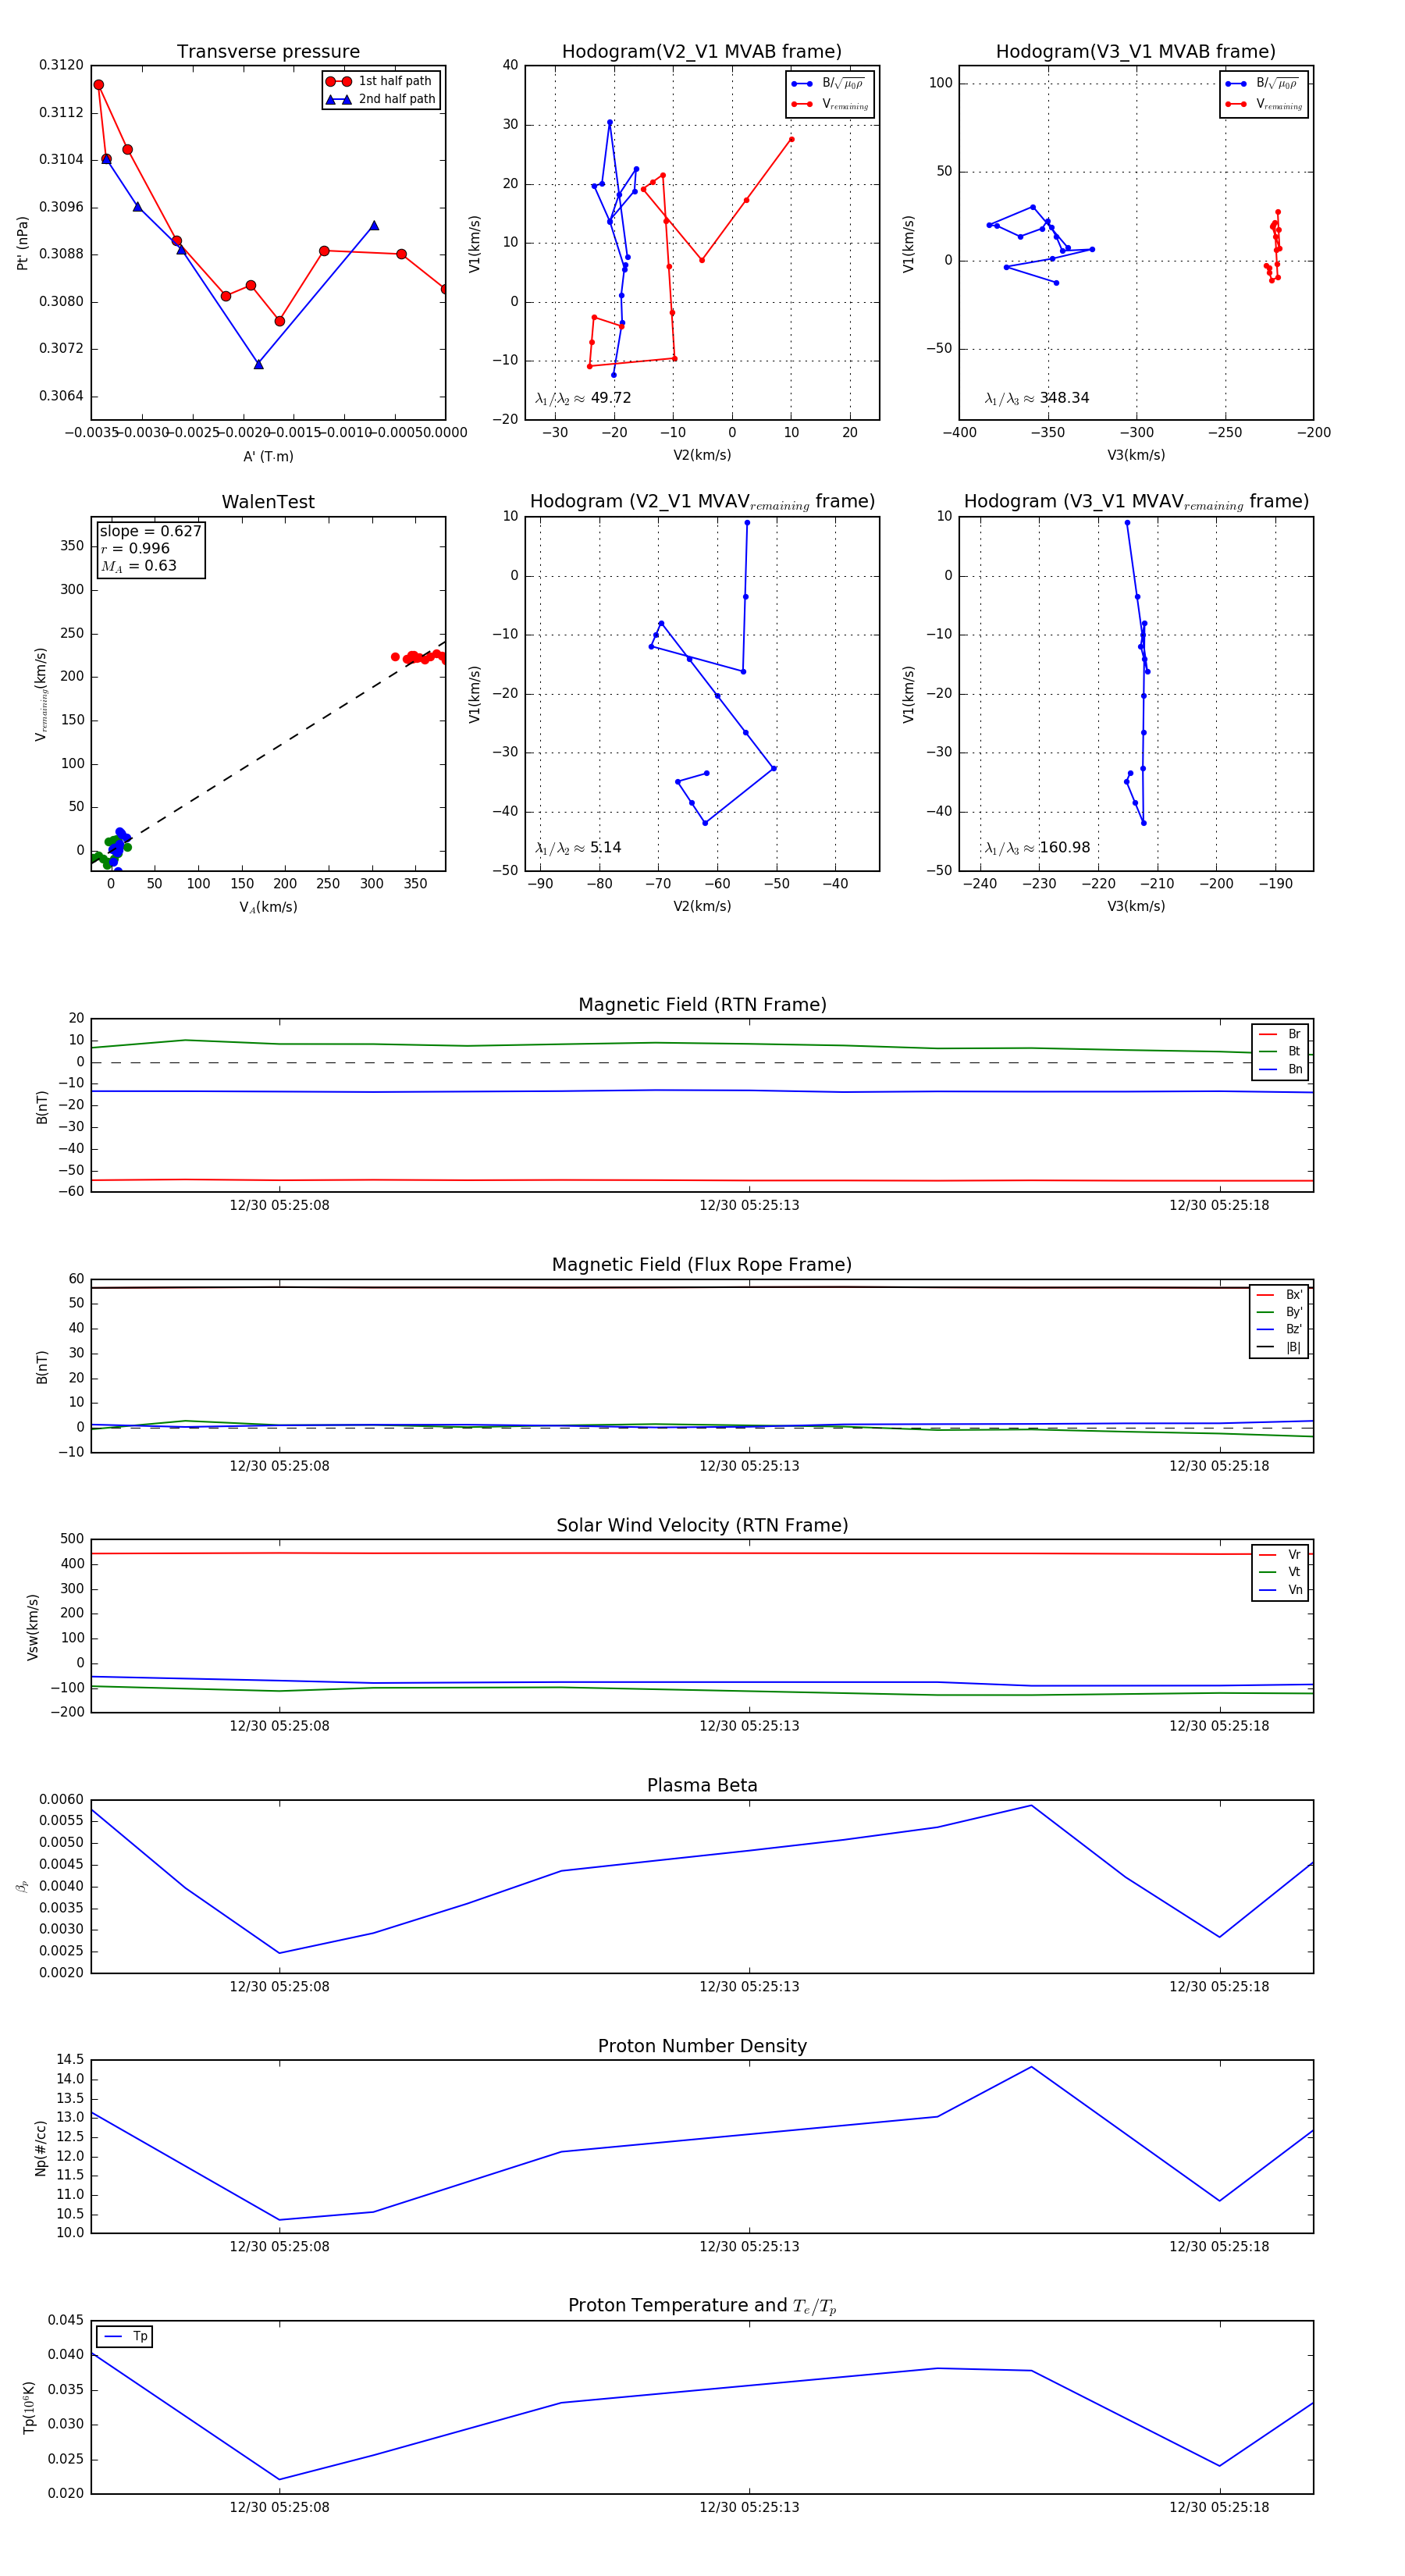Select the "Br" legend entry

(x=1280, y=1034)
